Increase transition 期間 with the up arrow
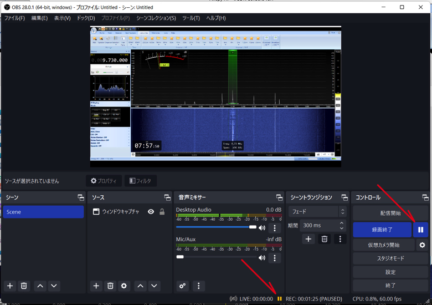Screen dimensions: 432x305 pyautogui.click(x=342, y=223)
